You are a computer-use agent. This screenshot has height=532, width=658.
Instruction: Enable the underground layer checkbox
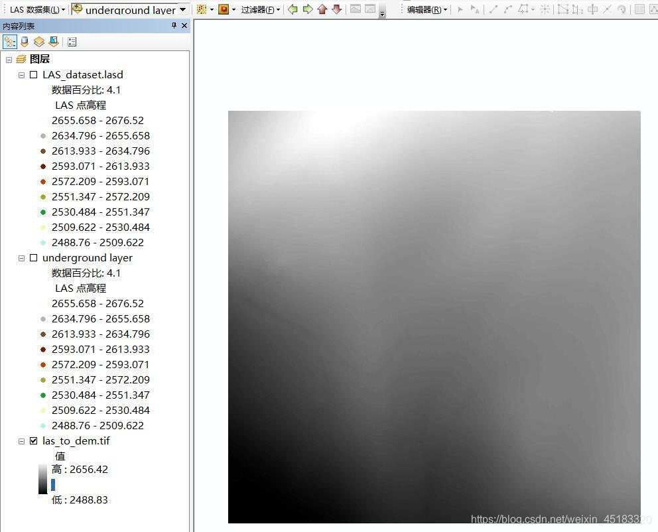(x=34, y=257)
